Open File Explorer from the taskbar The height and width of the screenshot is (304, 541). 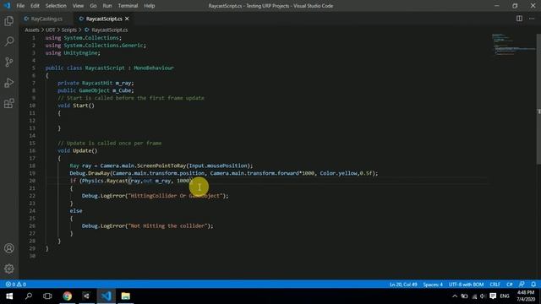click(126, 296)
